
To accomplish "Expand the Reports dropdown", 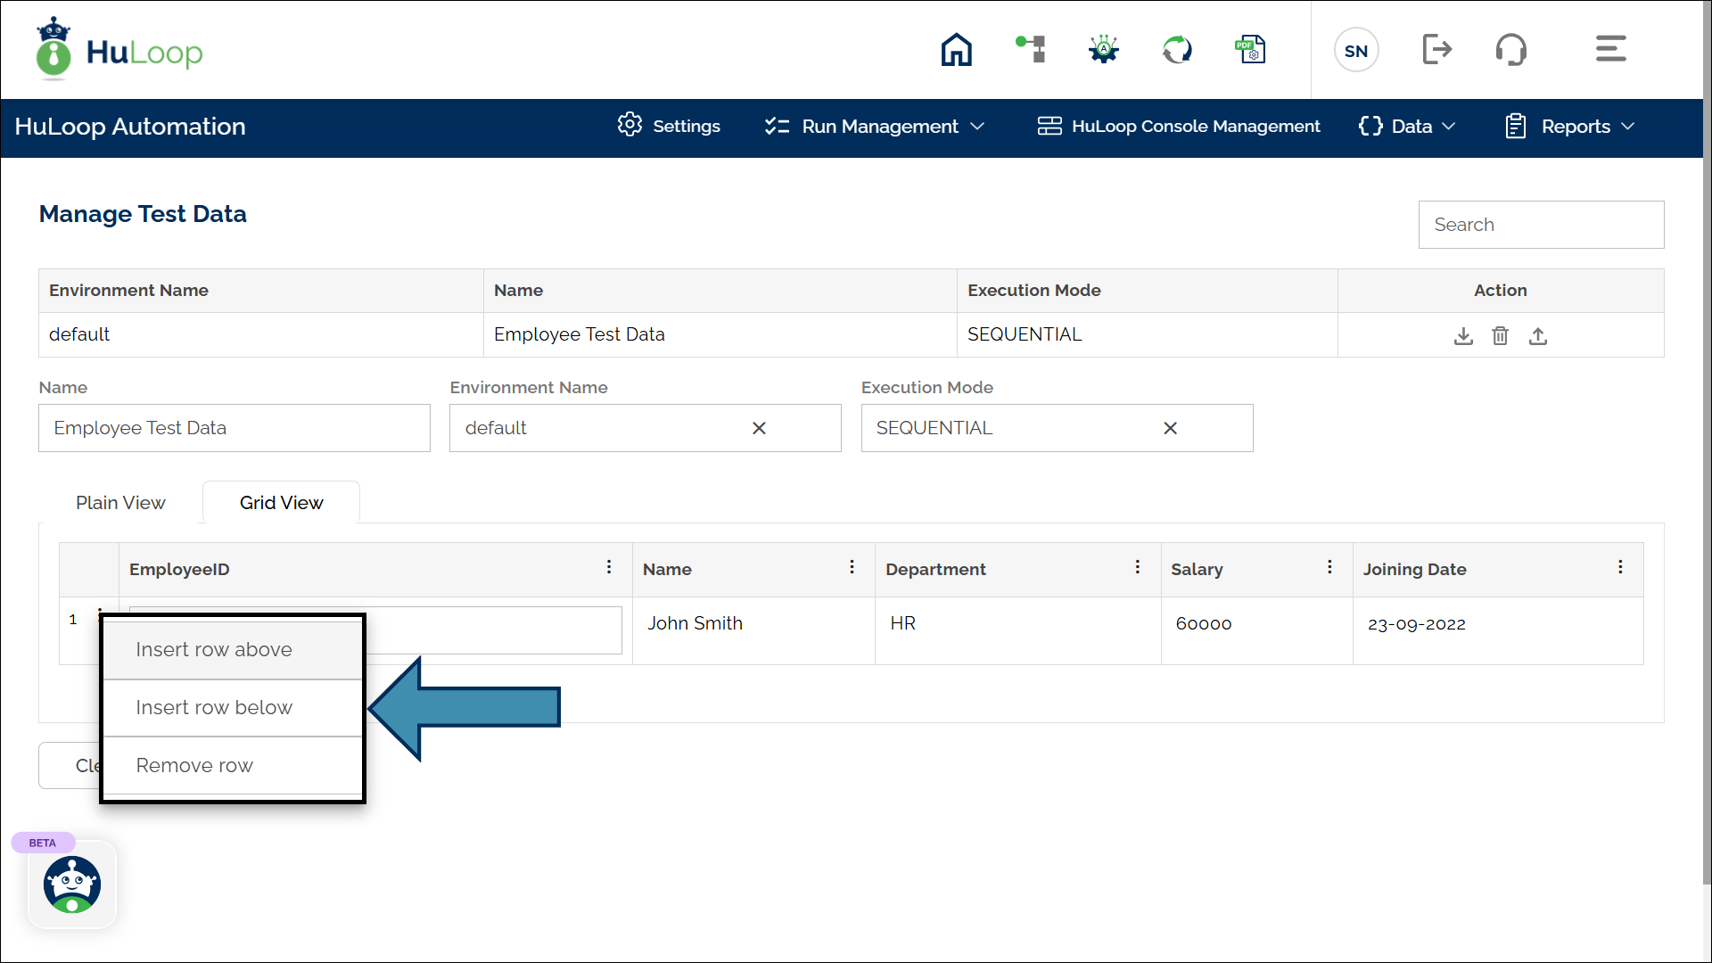I will tap(1570, 127).
